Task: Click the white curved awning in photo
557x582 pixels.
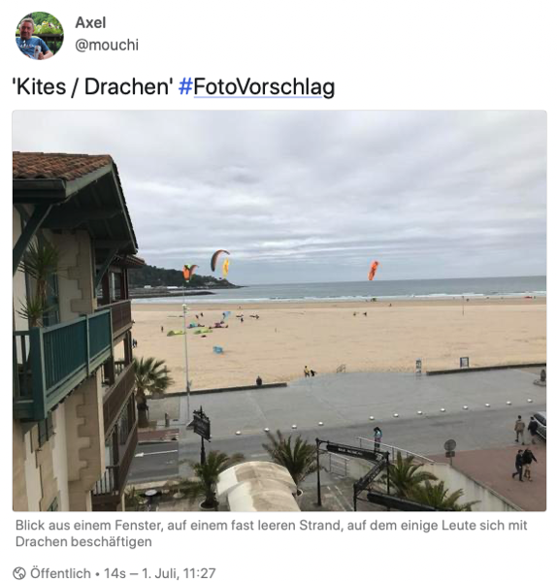Action: click(258, 486)
